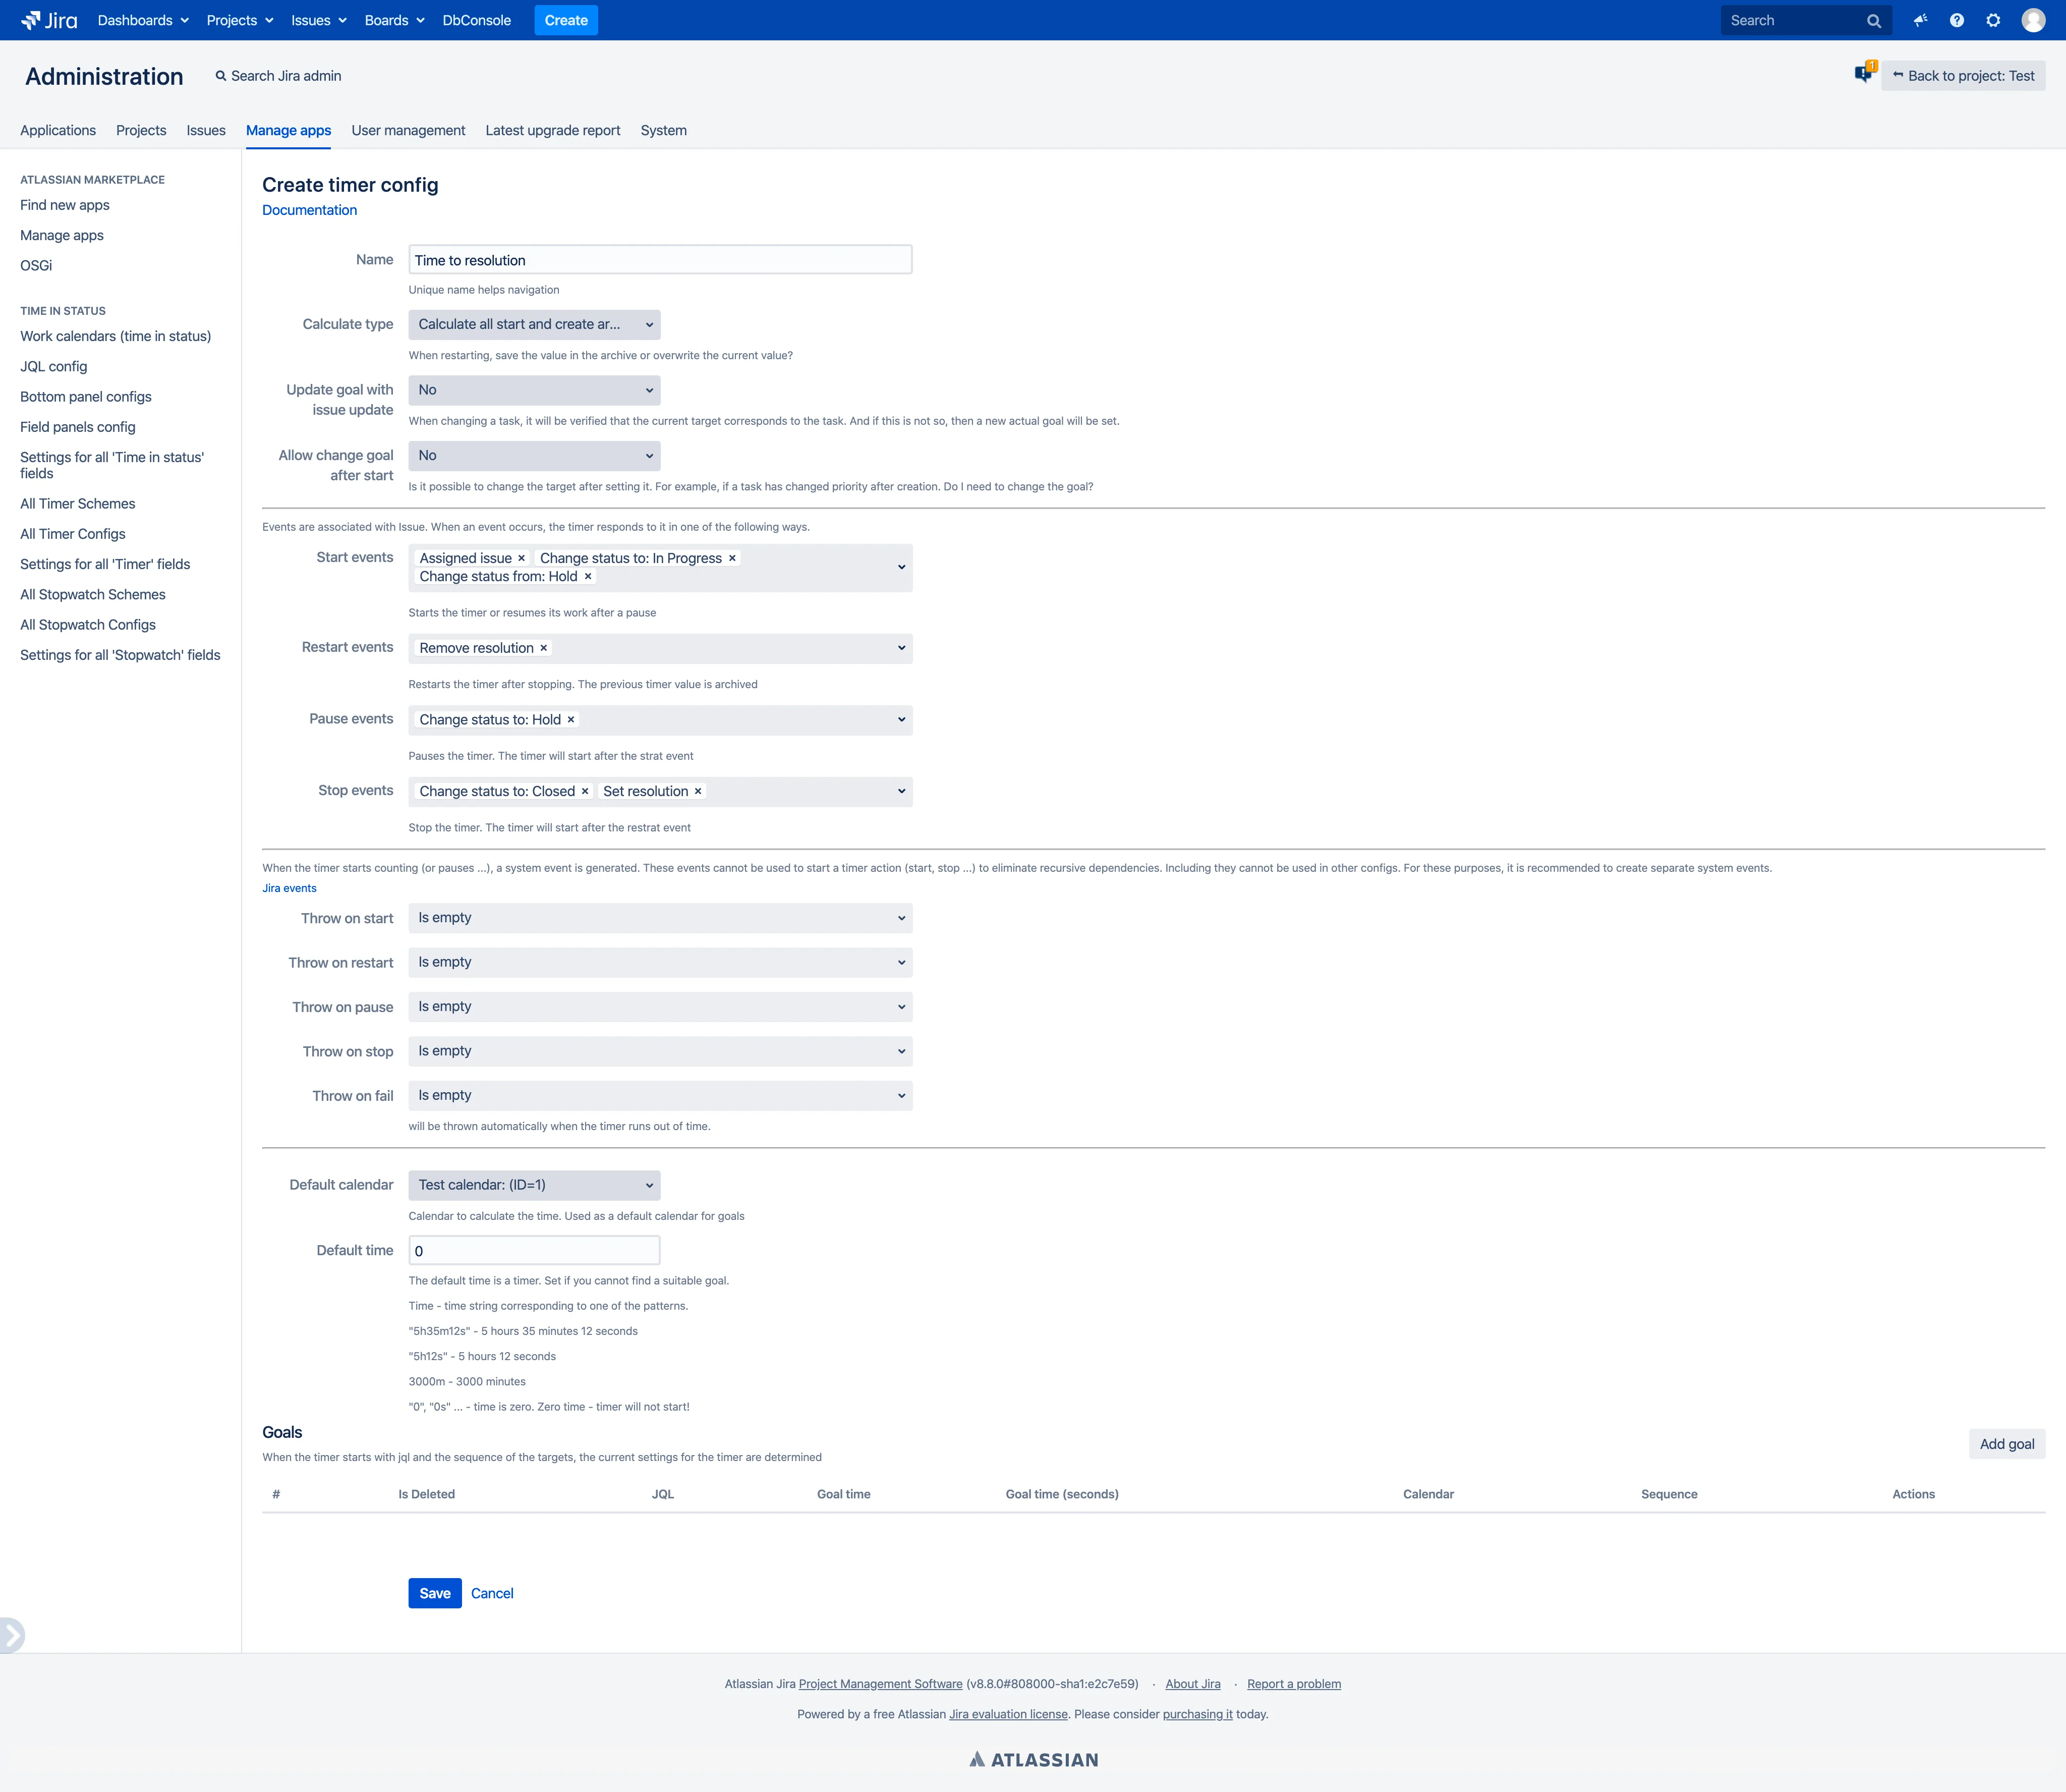Click Back to project: Test button
Viewport: 2066px width, 1792px height.
pos(1963,76)
